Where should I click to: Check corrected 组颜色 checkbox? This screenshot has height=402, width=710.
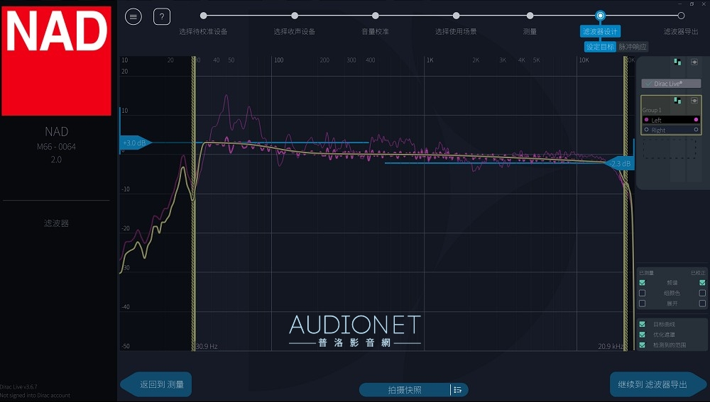point(702,293)
